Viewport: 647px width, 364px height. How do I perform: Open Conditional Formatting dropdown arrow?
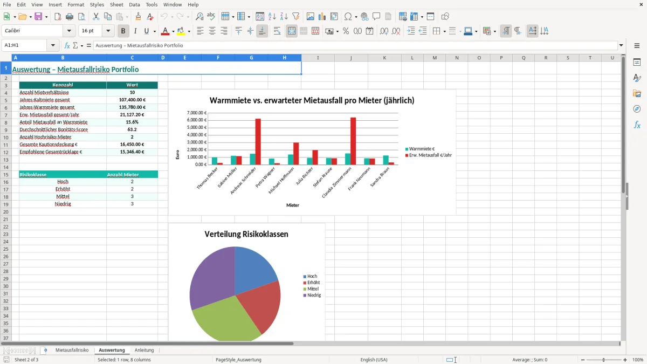tap(494, 31)
